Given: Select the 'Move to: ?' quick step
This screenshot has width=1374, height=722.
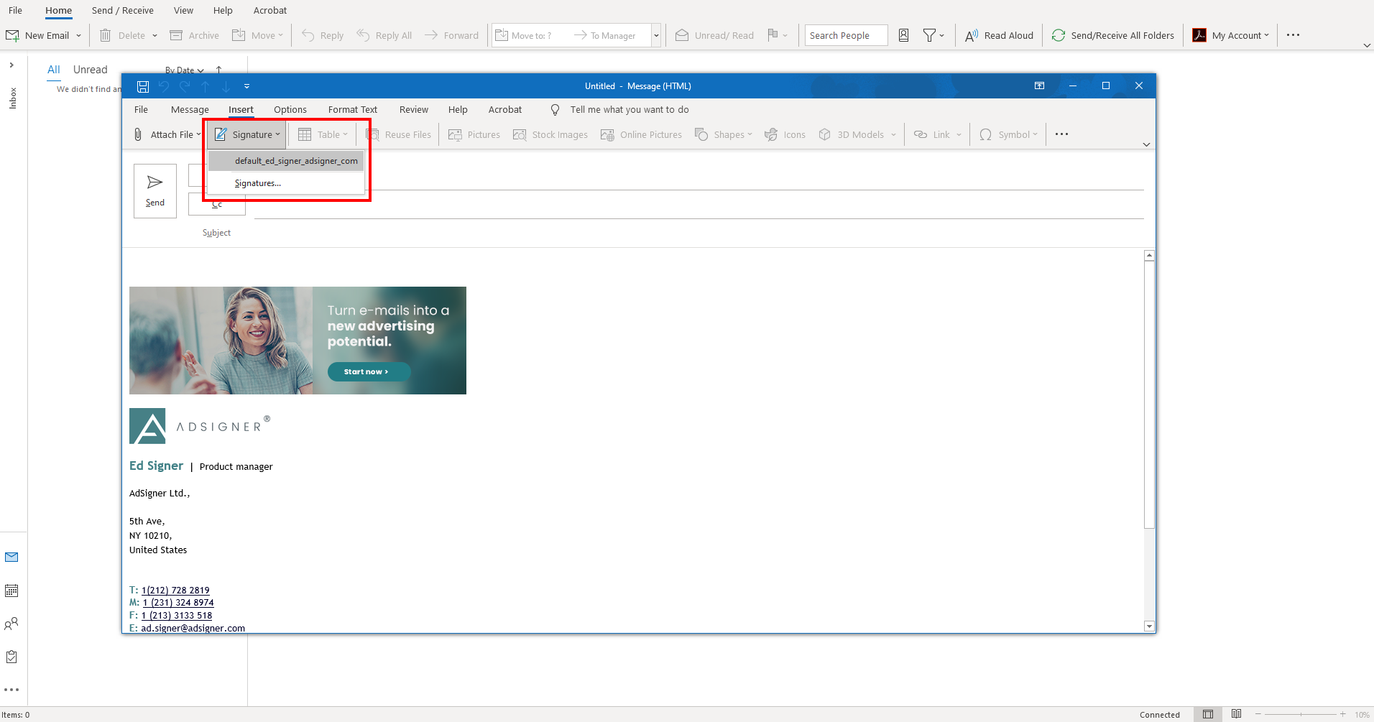Looking at the screenshot, I should tap(525, 35).
